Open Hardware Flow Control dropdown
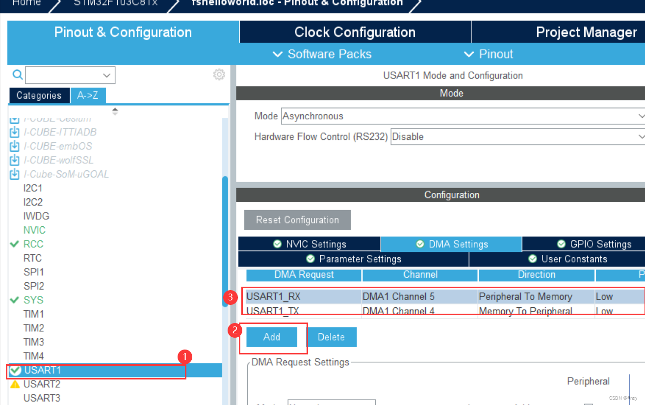Image resolution: width=645 pixels, height=405 pixels. click(x=641, y=136)
